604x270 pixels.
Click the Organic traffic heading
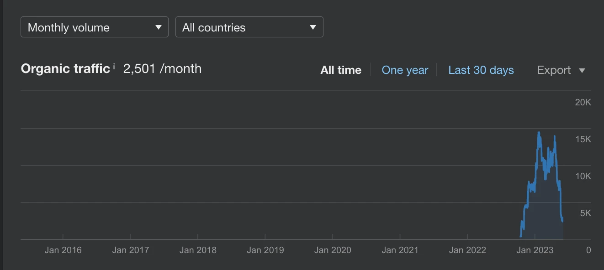point(65,68)
